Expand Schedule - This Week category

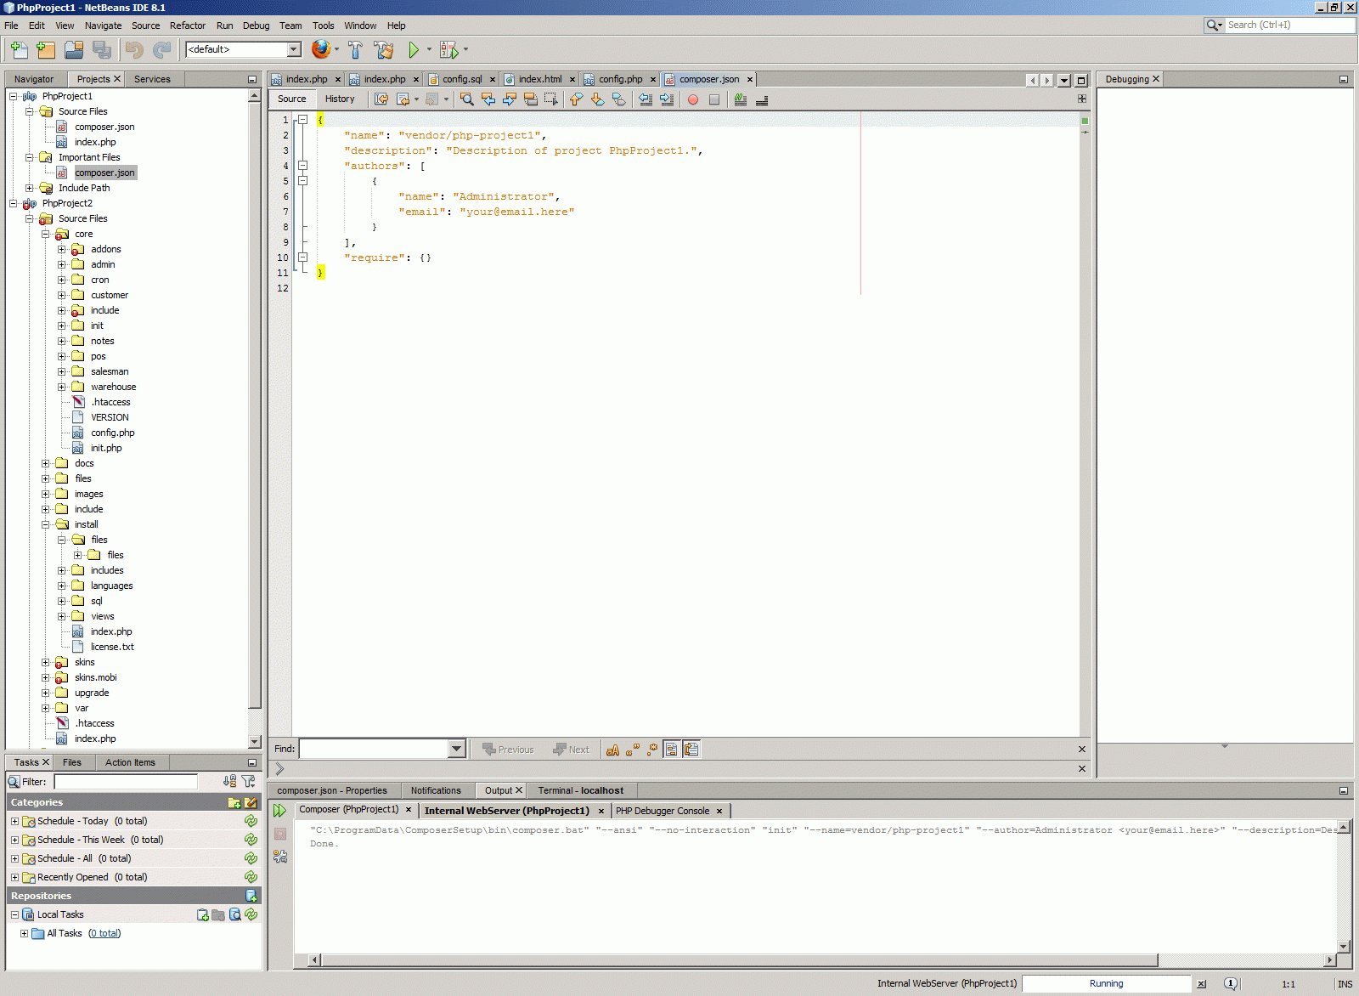[14, 840]
